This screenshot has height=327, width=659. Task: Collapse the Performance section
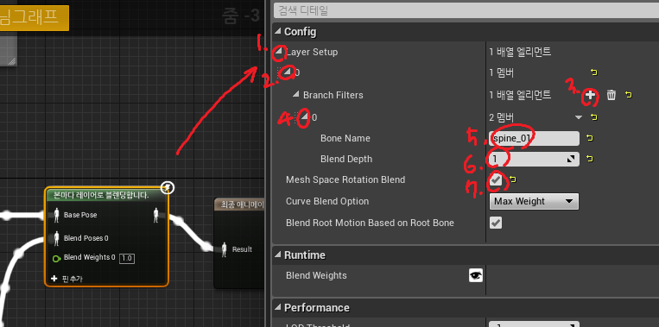[x=278, y=308]
